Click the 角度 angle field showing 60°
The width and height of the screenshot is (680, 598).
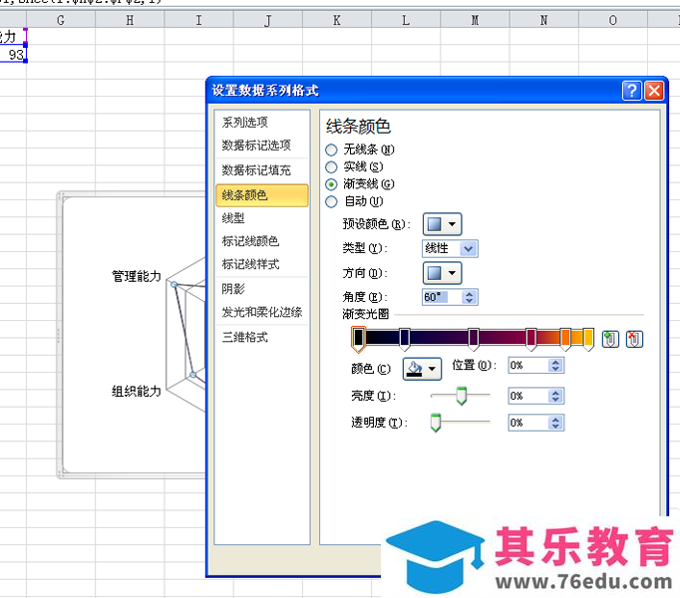pyautogui.click(x=442, y=297)
